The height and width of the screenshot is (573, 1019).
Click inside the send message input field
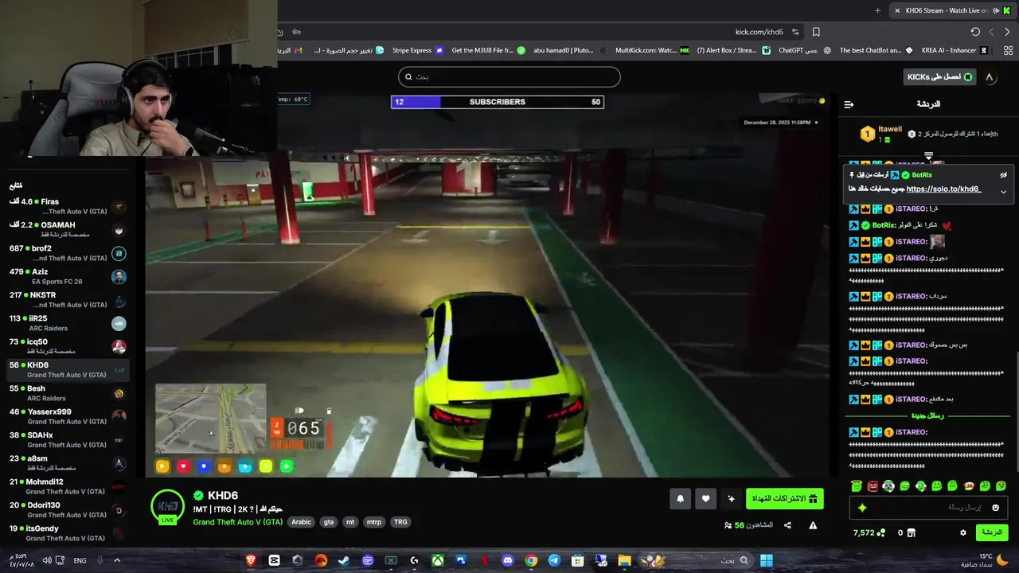click(928, 507)
